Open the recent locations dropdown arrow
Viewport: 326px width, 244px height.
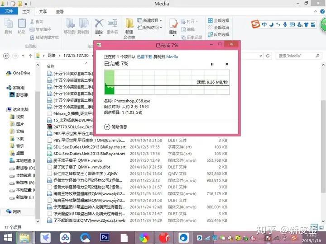click(23, 56)
